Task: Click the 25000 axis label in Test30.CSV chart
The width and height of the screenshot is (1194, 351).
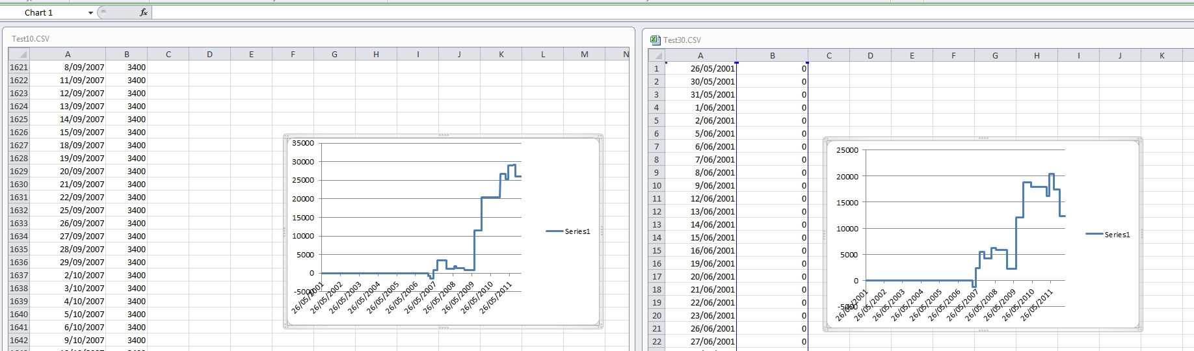Action: [847, 150]
